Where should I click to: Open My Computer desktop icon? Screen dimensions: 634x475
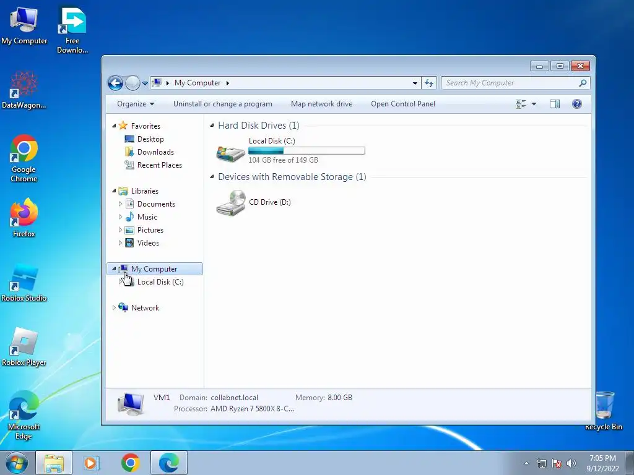(24, 26)
